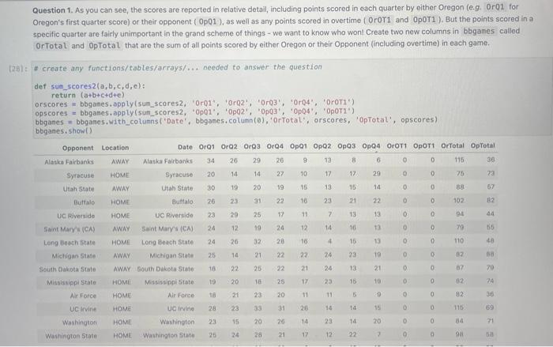553x347 pixels.
Task: Click 'UC Irvine' in the Date column
Action: (181, 308)
